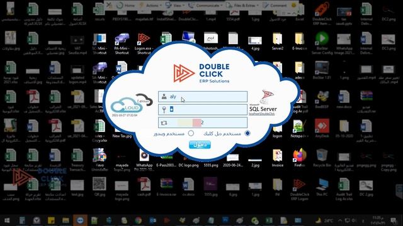Image resolution: width=403 pixels, height=226 pixels.
Task: Open the This PC desktop icon
Action: point(322,187)
